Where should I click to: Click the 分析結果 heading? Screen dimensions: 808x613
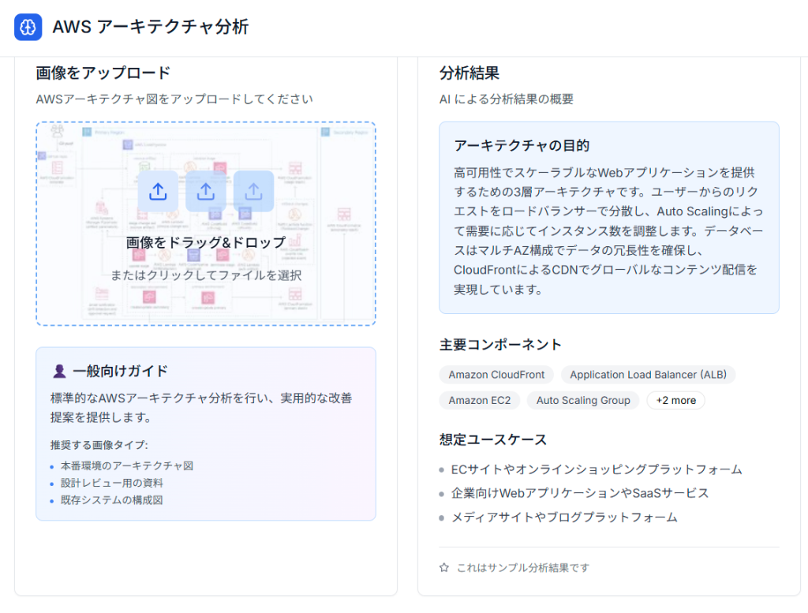[x=469, y=73]
